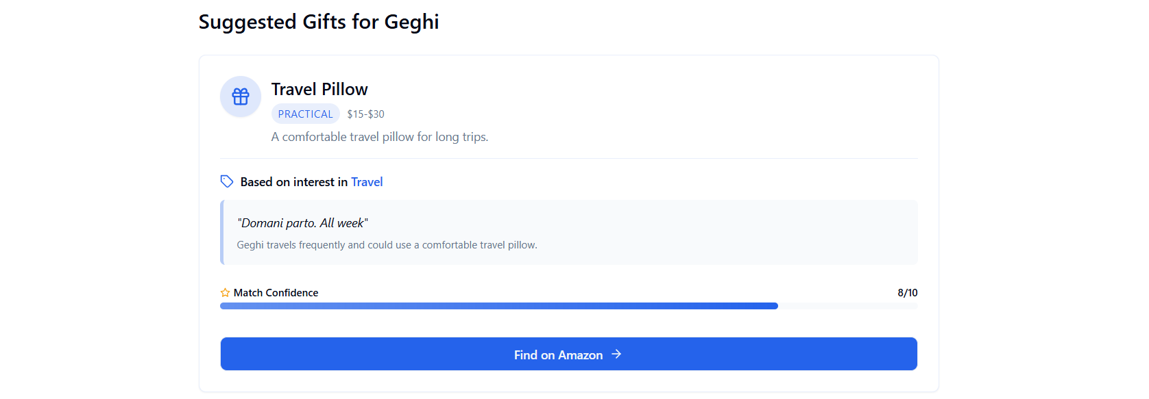Click the star icon next to Match Confidence
Image resolution: width=1149 pixels, height=399 pixels.
coord(225,293)
